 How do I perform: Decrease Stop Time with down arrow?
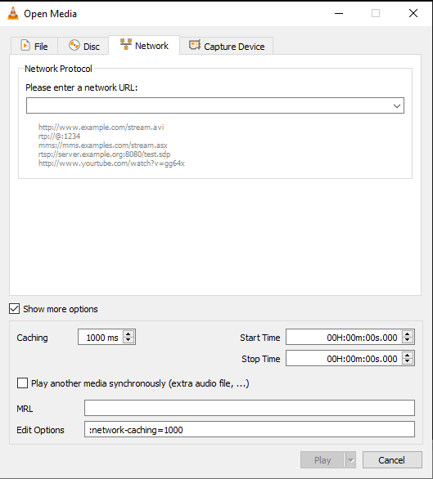coord(408,361)
